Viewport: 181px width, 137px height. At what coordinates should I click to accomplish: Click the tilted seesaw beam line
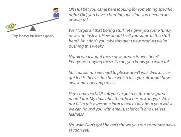(x=33, y=25)
